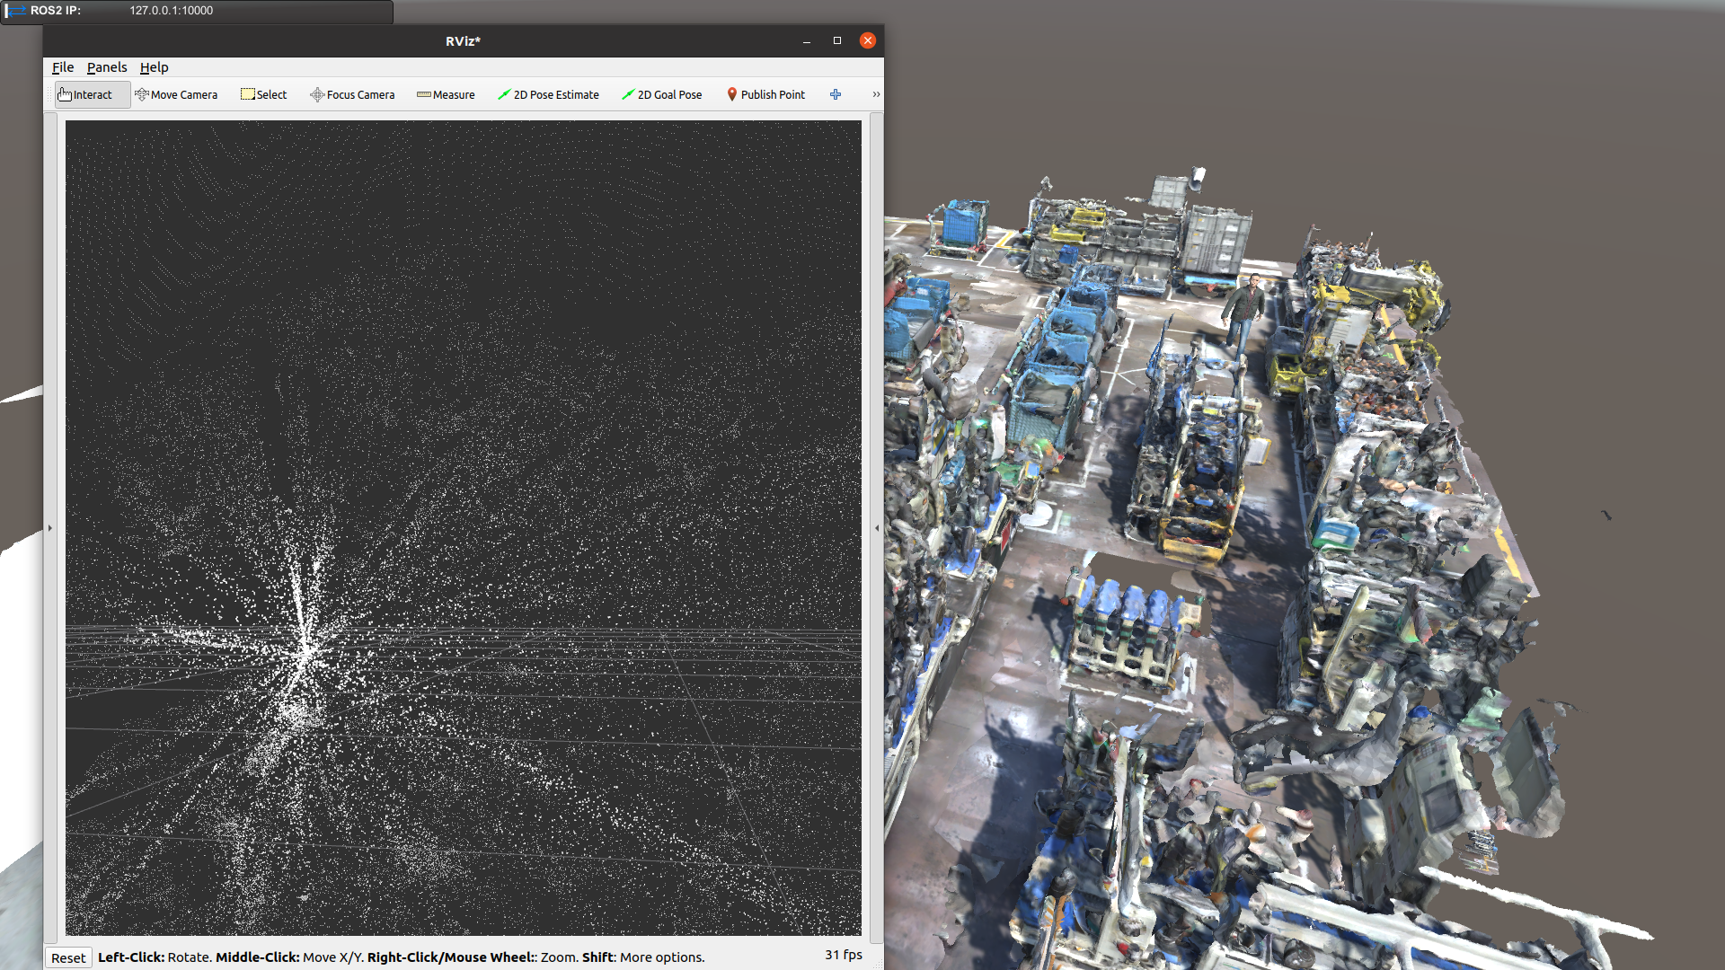Click the ROS2 IP address field
Screen dimensions: 1725x970
(171, 12)
